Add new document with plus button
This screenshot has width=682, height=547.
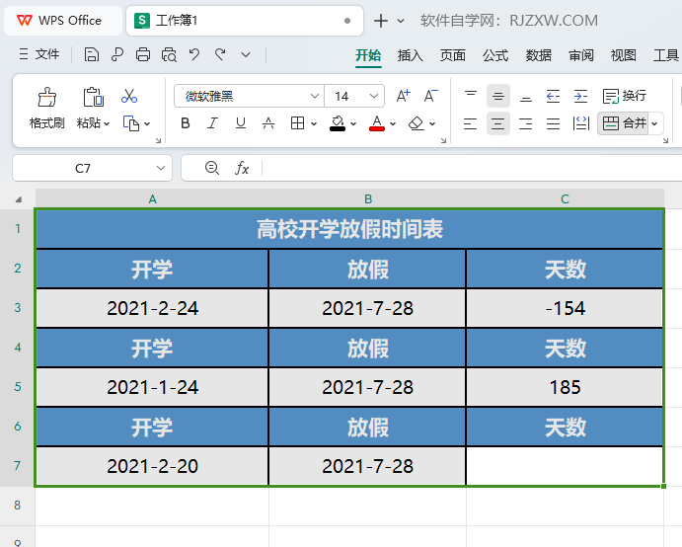381,21
